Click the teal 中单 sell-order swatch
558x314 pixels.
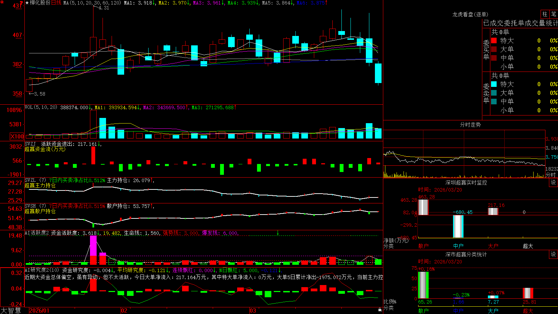pos(494,101)
